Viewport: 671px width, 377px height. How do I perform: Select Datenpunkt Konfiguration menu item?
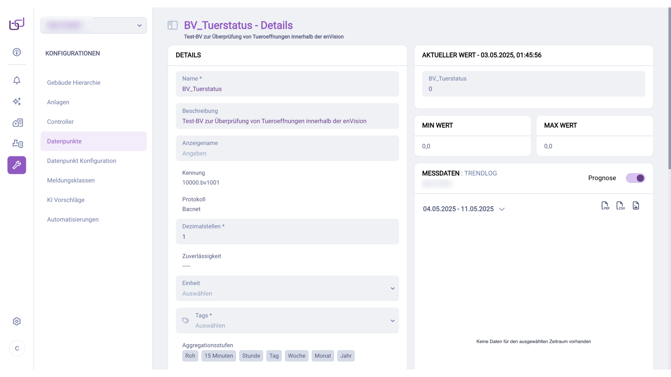(x=81, y=161)
